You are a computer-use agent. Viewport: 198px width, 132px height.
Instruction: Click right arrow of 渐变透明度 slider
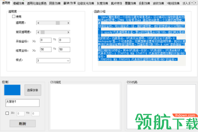(68, 32)
